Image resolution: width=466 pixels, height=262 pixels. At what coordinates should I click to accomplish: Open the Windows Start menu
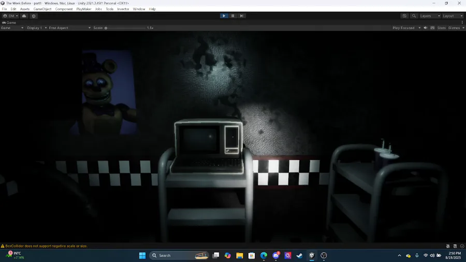[x=142, y=255]
